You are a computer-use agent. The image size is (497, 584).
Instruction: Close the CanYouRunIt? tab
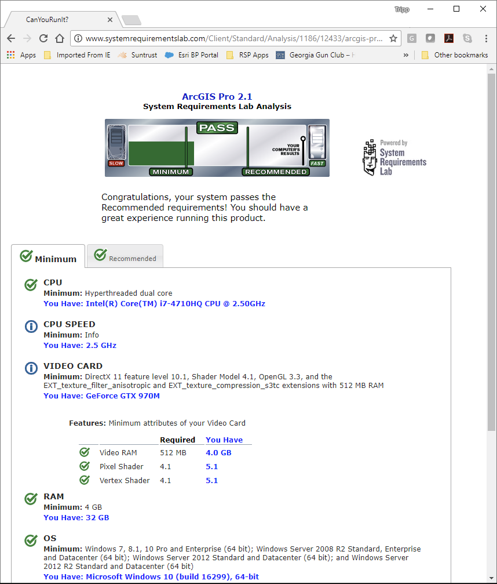coord(109,20)
